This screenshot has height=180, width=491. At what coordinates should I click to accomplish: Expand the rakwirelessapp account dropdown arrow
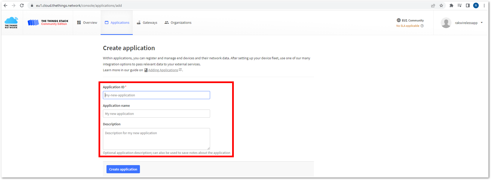482,23
